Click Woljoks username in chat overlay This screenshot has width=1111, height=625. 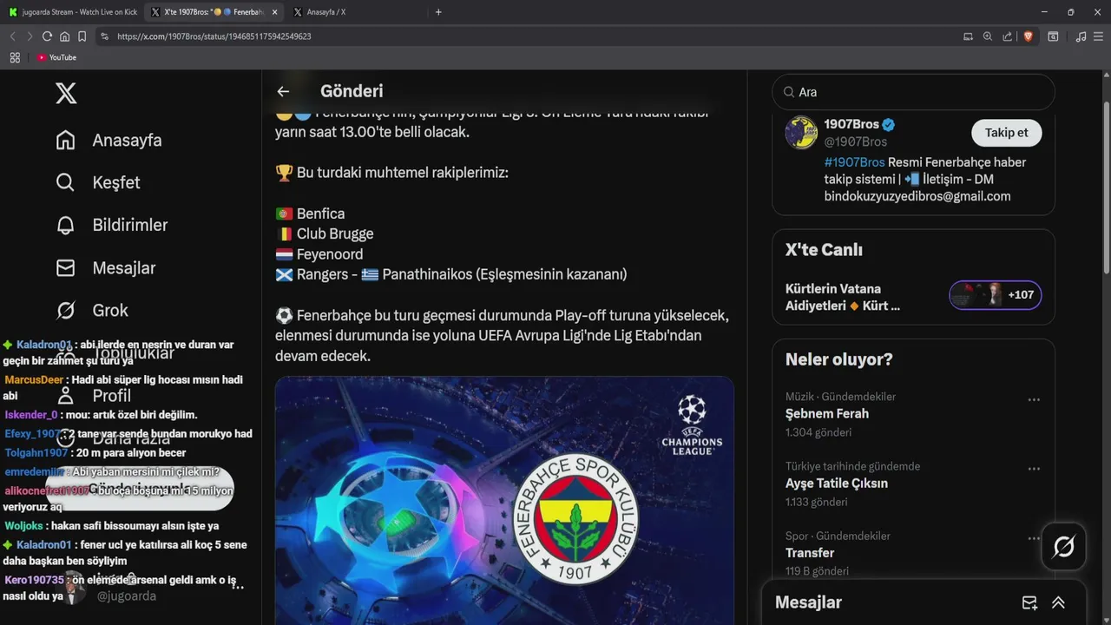tap(23, 525)
